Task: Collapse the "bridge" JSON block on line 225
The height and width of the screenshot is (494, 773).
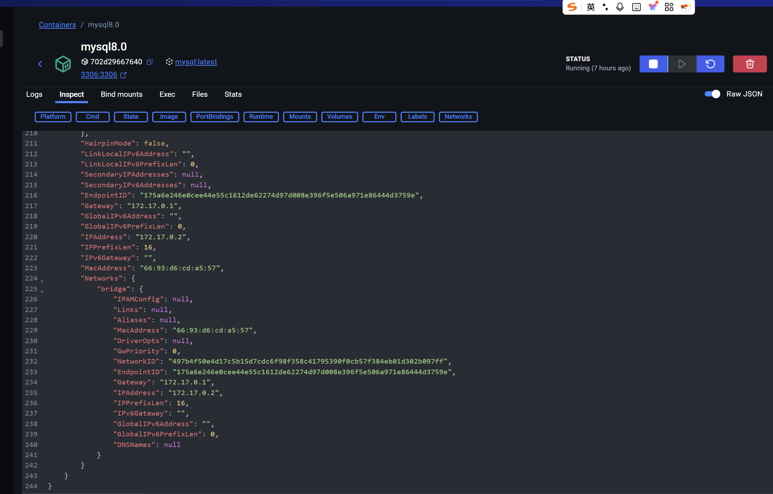Action: [42, 292]
